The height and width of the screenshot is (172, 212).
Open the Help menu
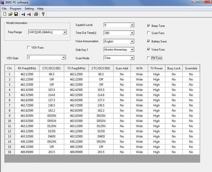coord(40,9)
